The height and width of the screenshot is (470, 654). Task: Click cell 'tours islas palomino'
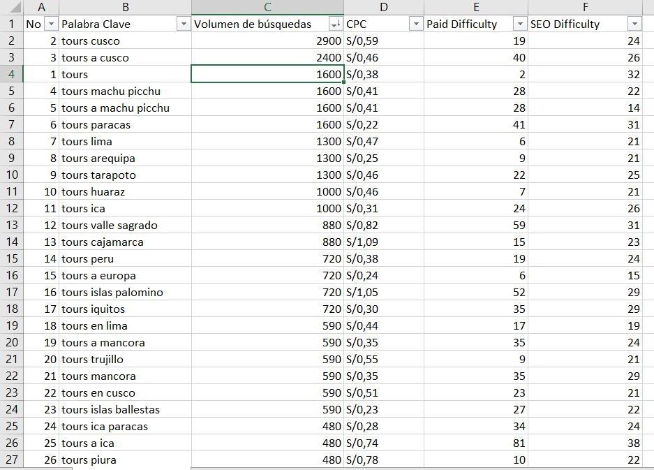[125, 292]
